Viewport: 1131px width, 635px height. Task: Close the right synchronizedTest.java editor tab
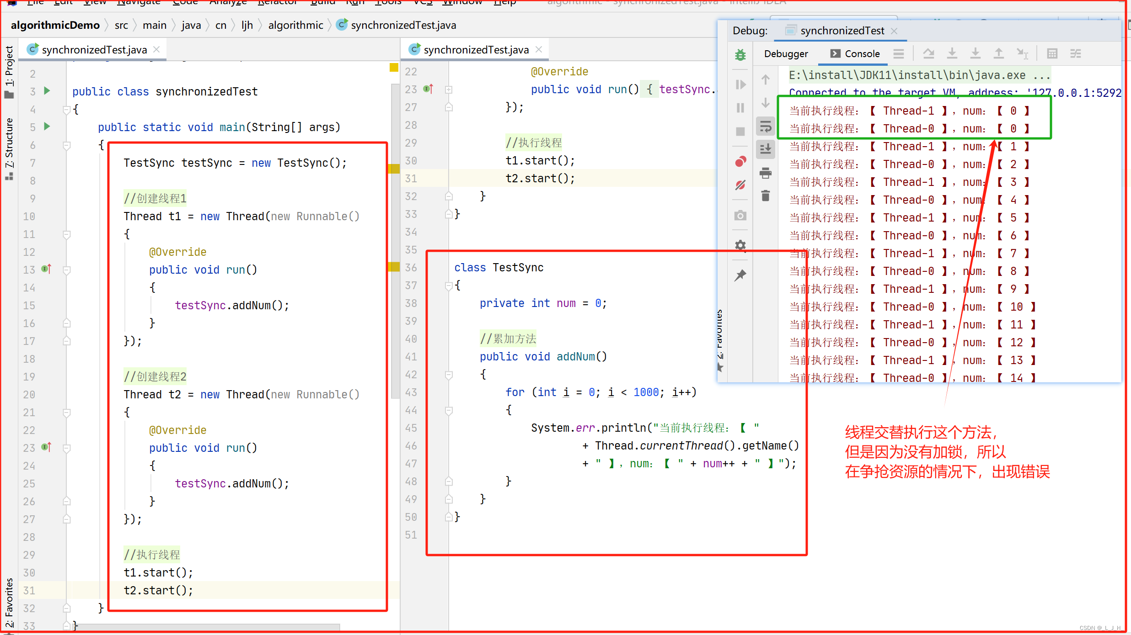tap(539, 49)
